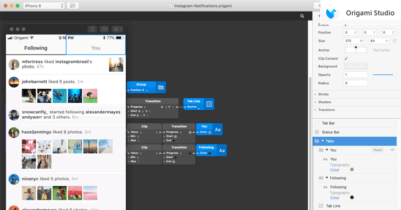Click the Tabs folder icon
This screenshot has width=401, height=210.
pyautogui.click(x=317, y=141)
